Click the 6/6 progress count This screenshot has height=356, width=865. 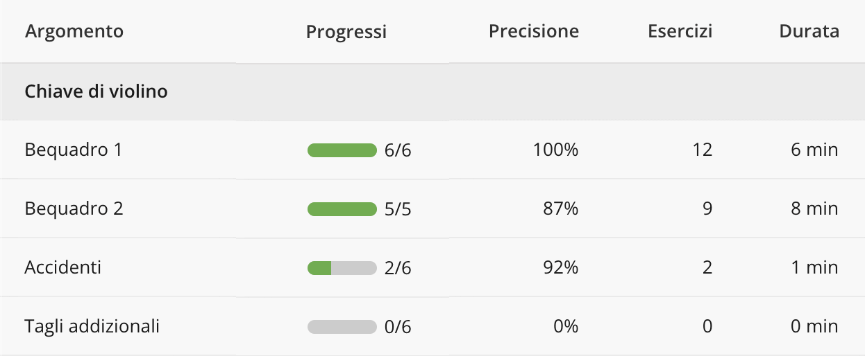398,150
